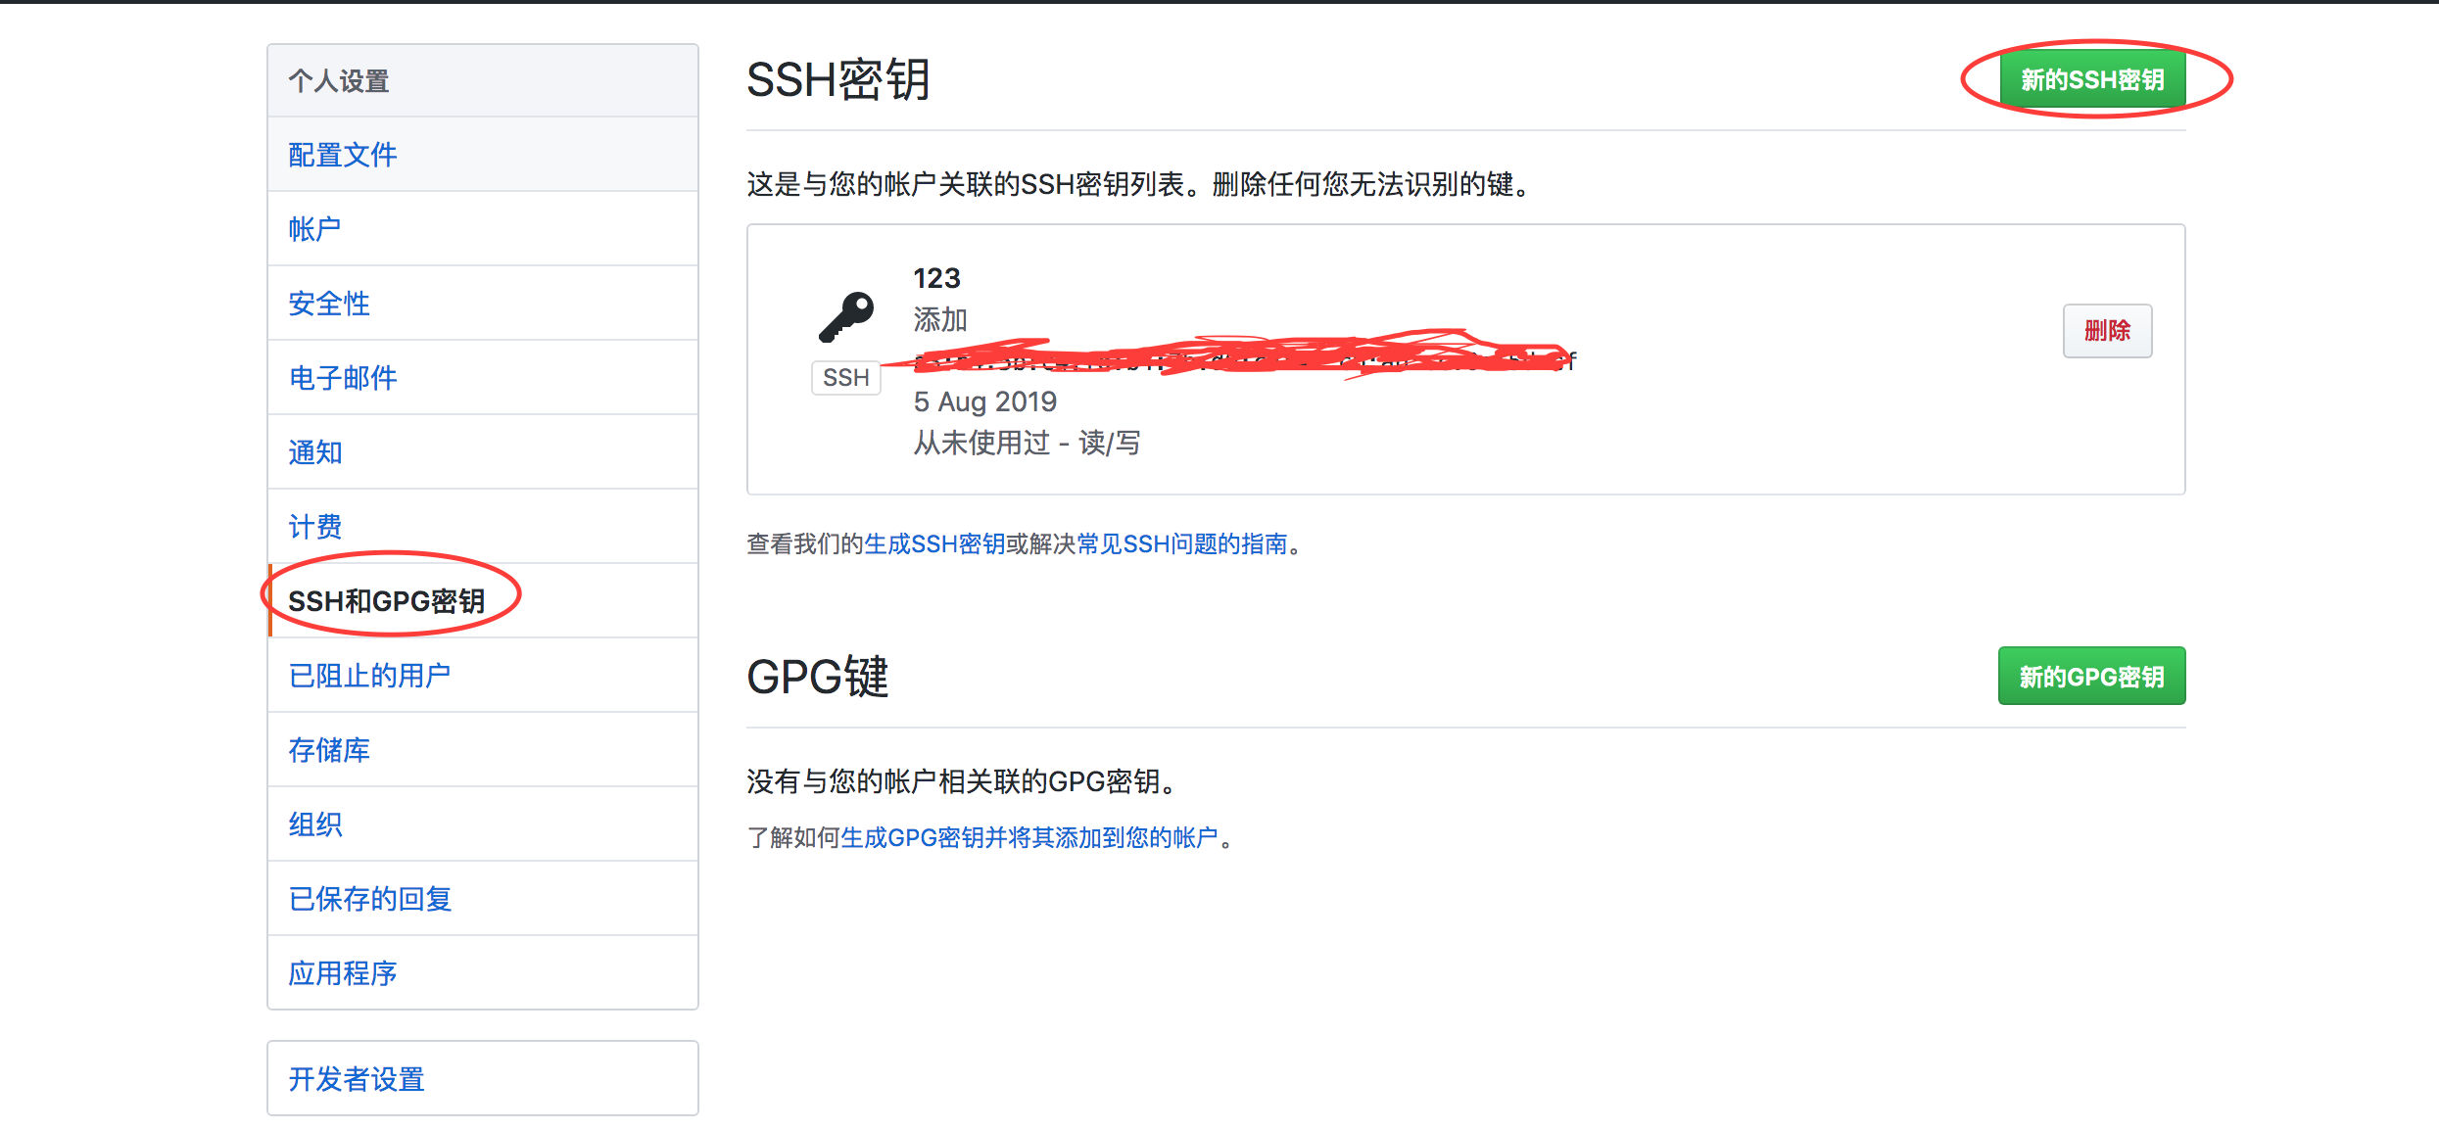Follow the 生成SSH密钥 guide link

click(933, 544)
